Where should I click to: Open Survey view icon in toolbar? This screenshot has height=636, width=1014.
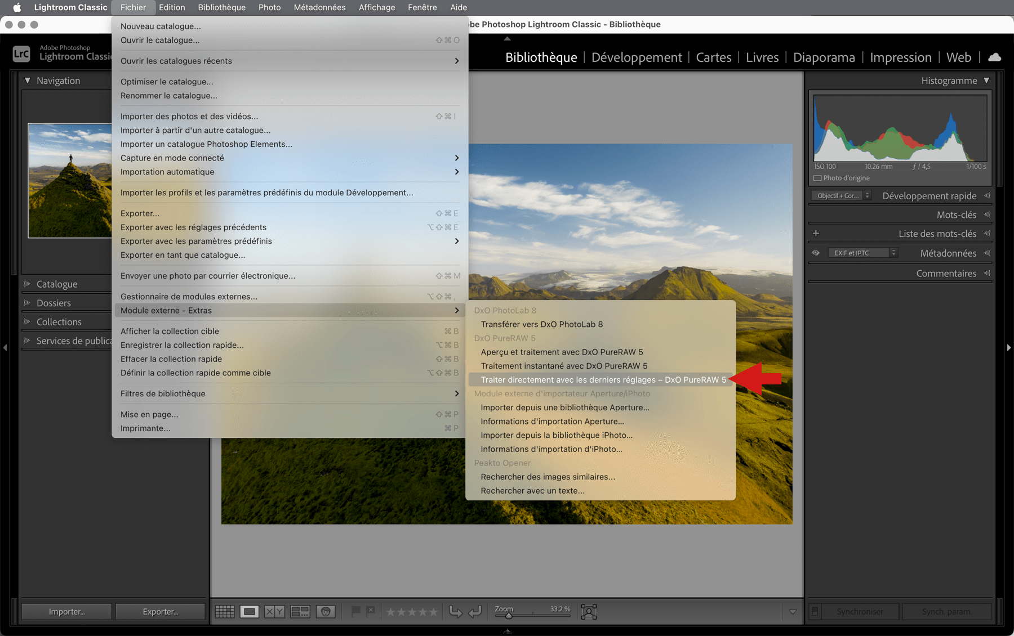click(x=300, y=612)
